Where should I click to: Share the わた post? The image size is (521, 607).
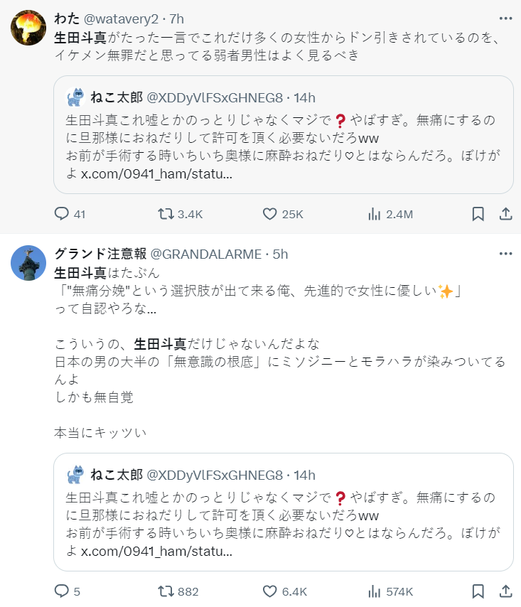pyautogui.click(x=506, y=214)
